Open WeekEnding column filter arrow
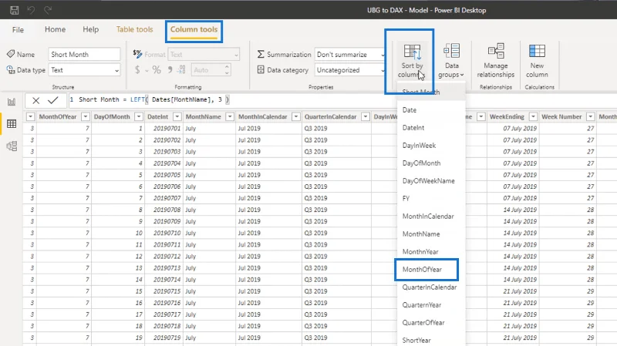The width and height of the screenshot is (617, 346). (533, 117)
